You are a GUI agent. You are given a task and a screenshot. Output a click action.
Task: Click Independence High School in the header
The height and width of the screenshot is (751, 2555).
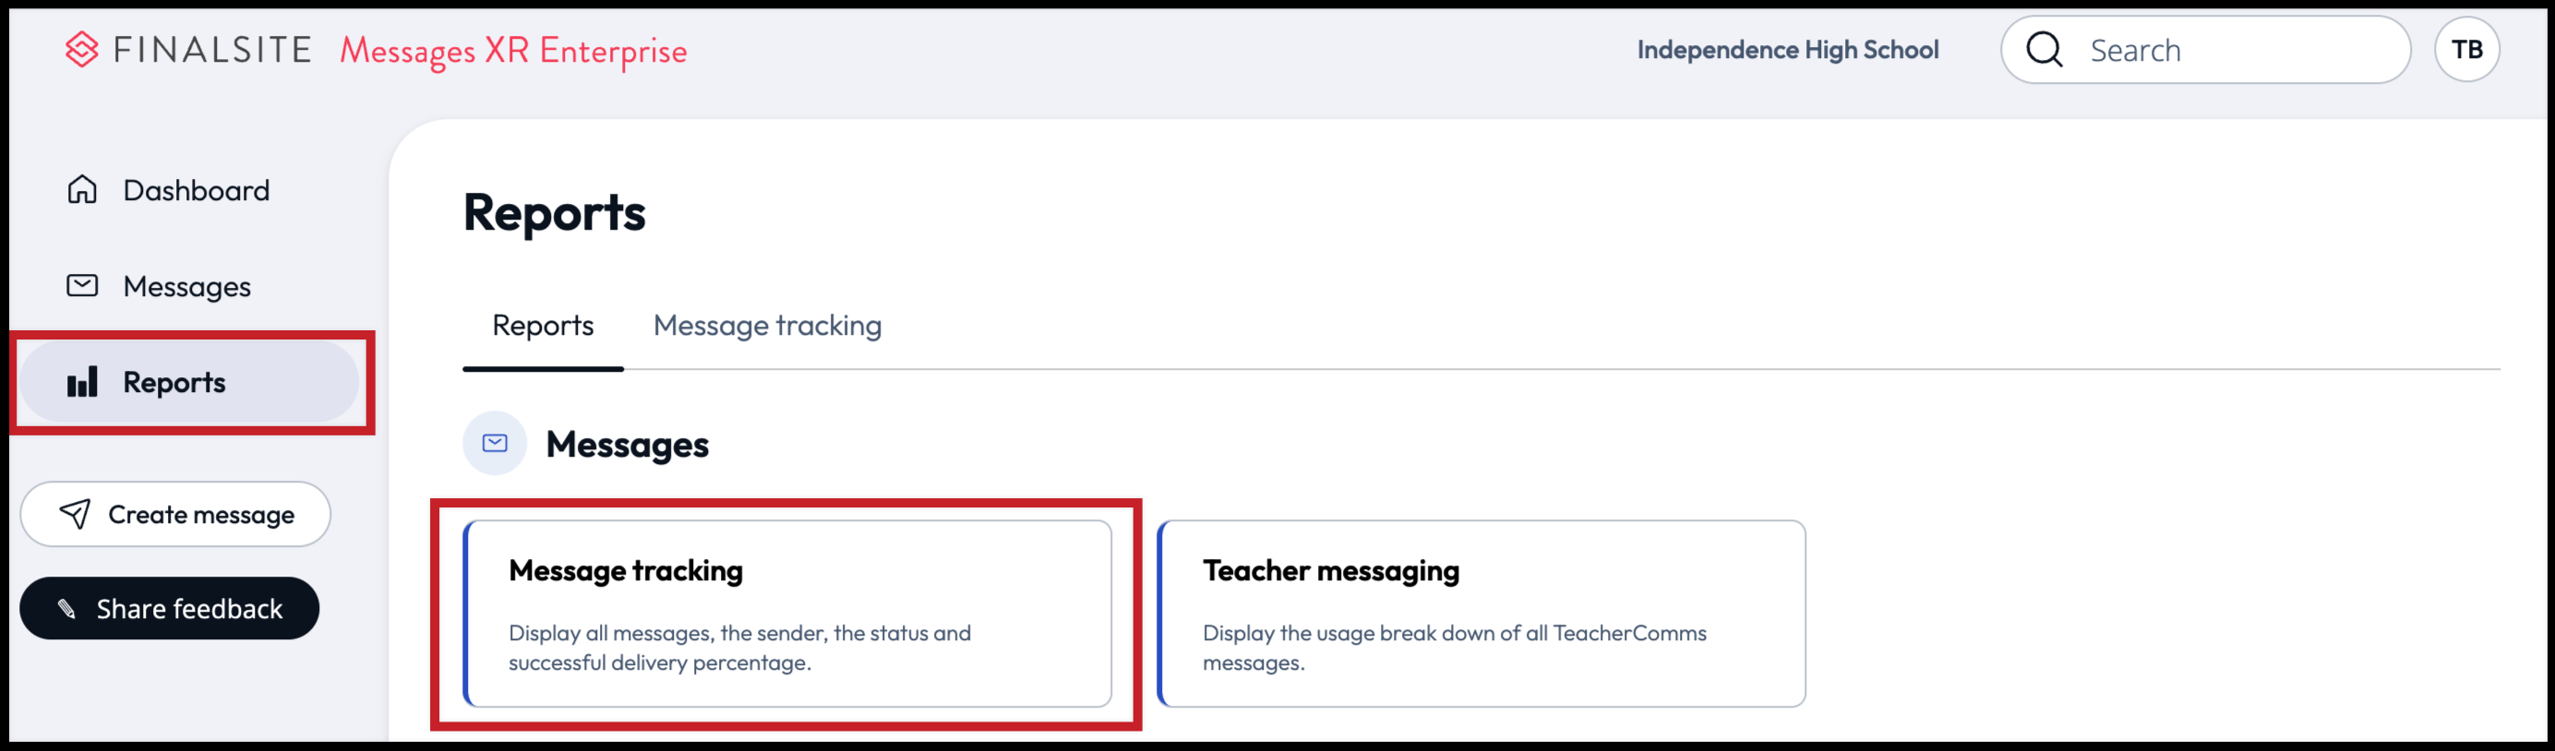pyautogui.click(x=1788, y=49)
